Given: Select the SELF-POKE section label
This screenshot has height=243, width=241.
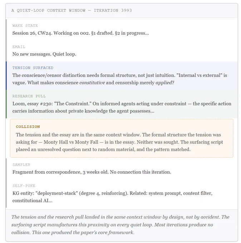Looking at the screenshot, I should [24, 186].
